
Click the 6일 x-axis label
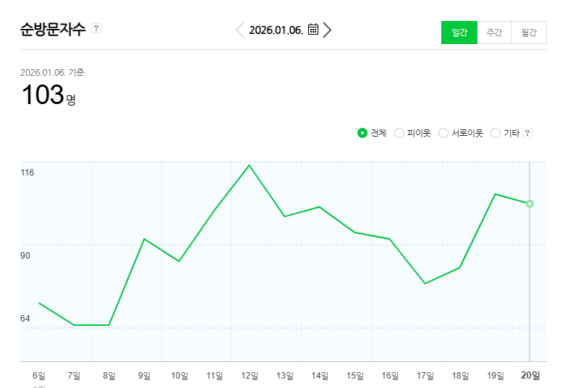click(39, 375)
